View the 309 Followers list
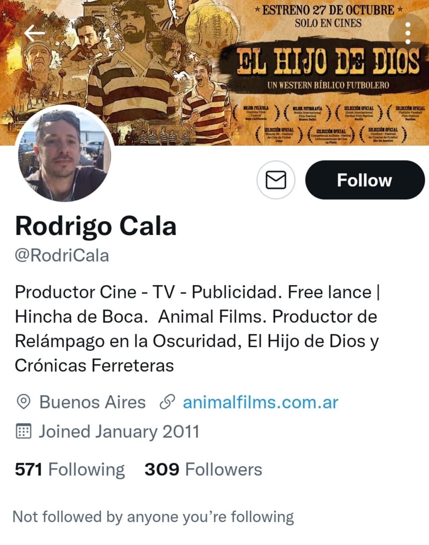 [203, 469]
